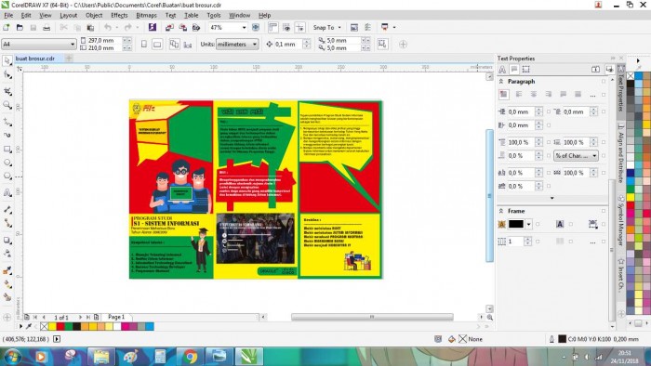This screenshot has height=366, width=651.
Task: Show Character section in Text Properties
Action: 502,70
